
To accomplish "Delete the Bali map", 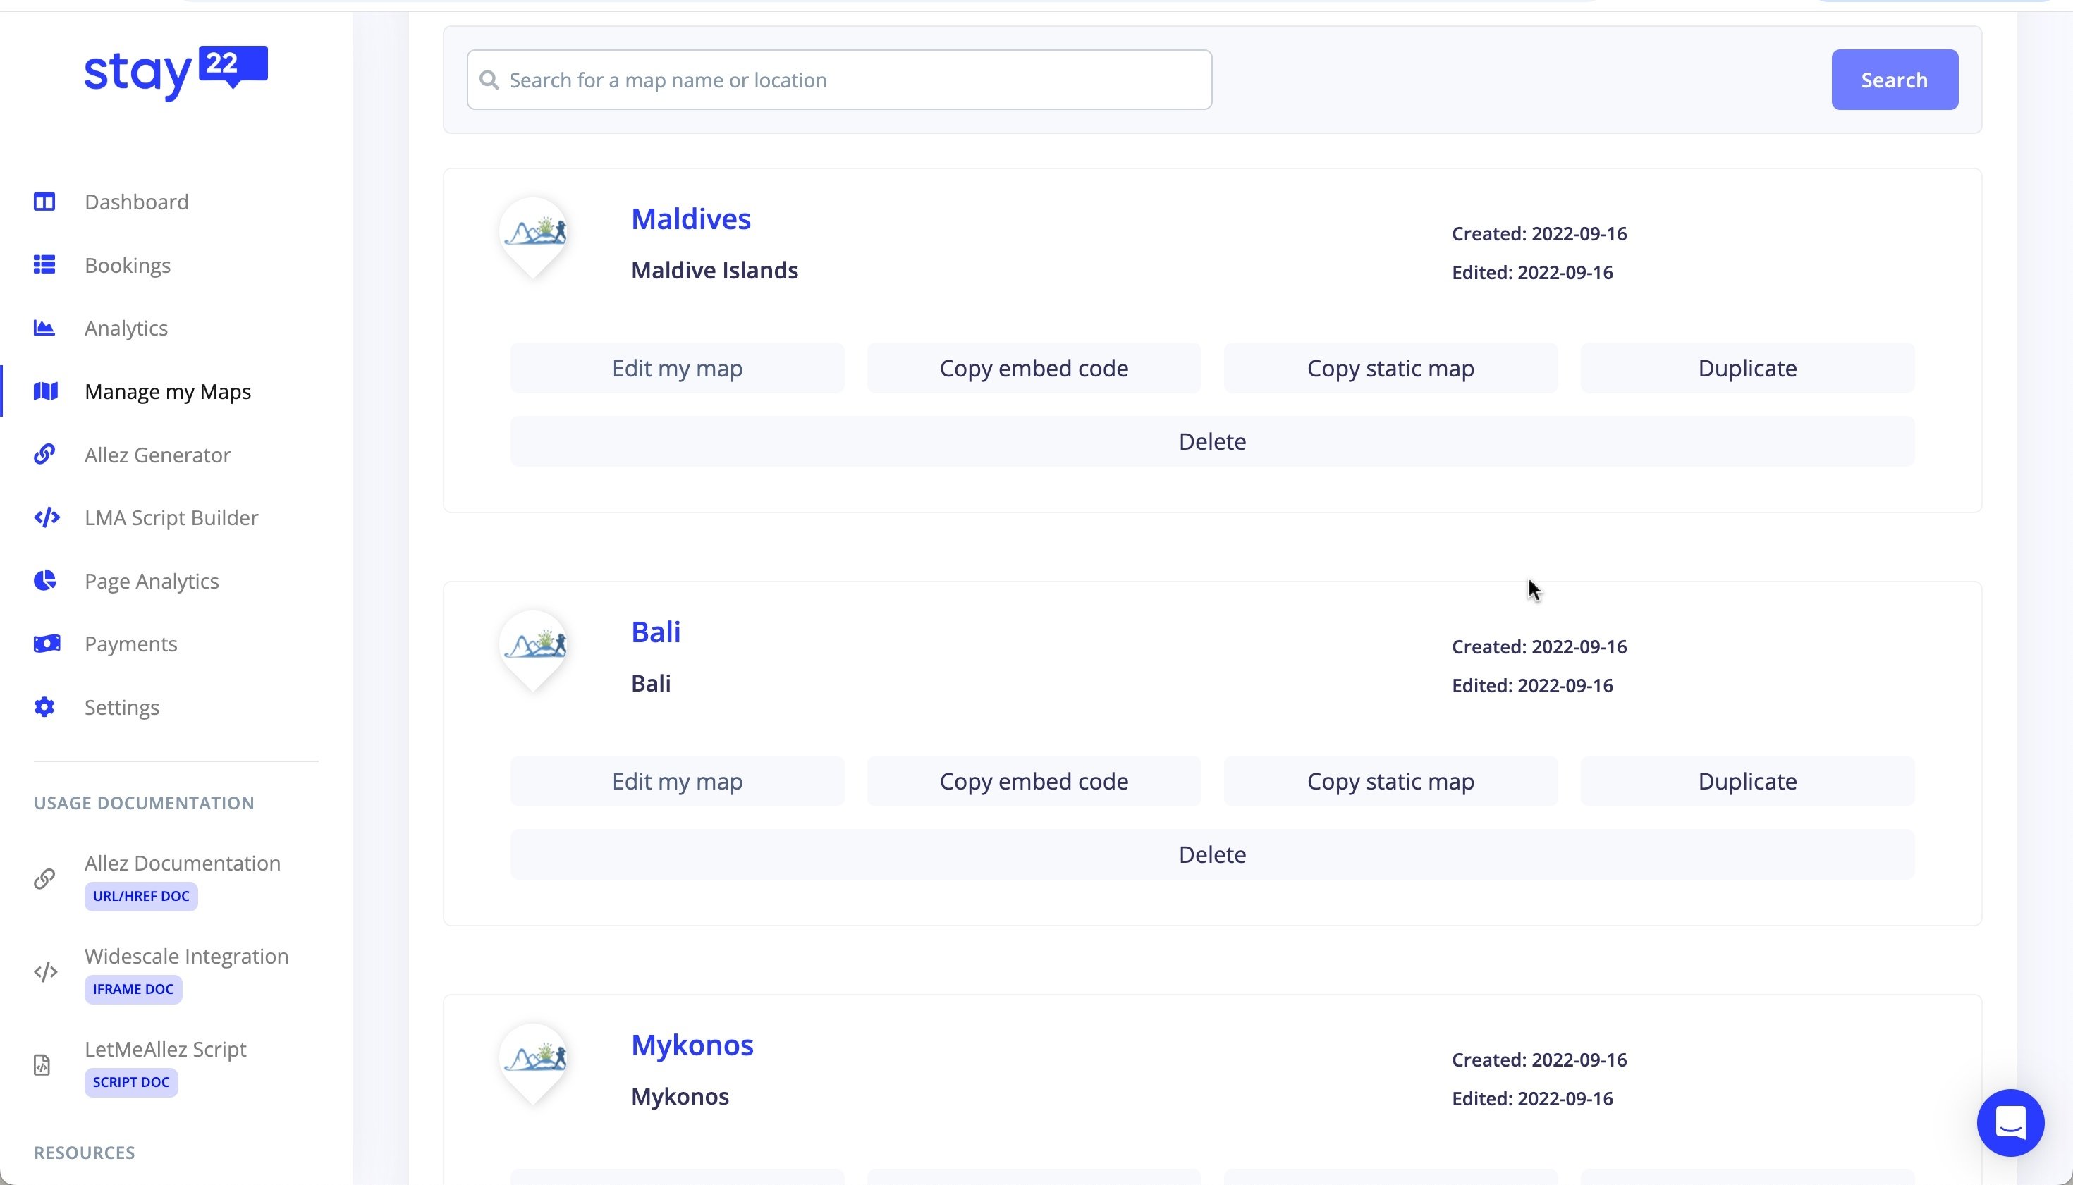I will 1212,854.
